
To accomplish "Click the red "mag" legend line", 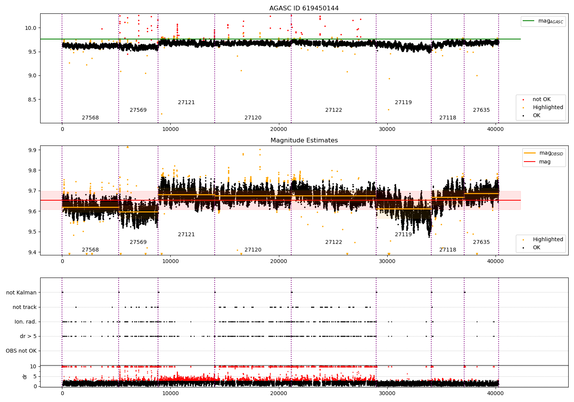I will tap(530, 162).
